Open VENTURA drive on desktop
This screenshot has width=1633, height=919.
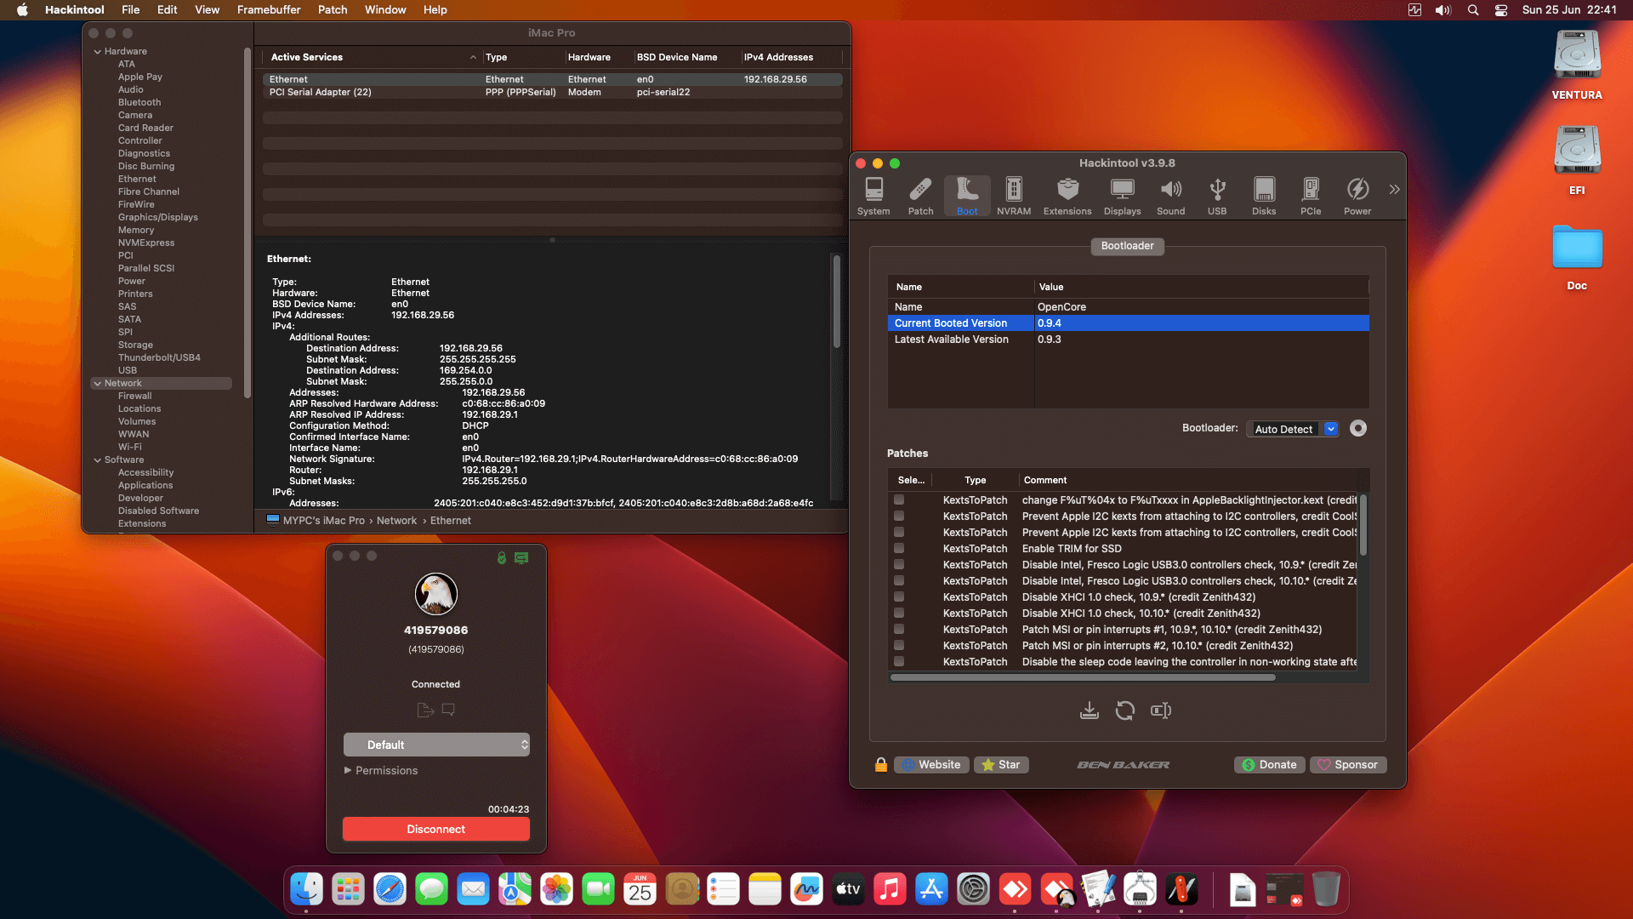(1577, 66)
